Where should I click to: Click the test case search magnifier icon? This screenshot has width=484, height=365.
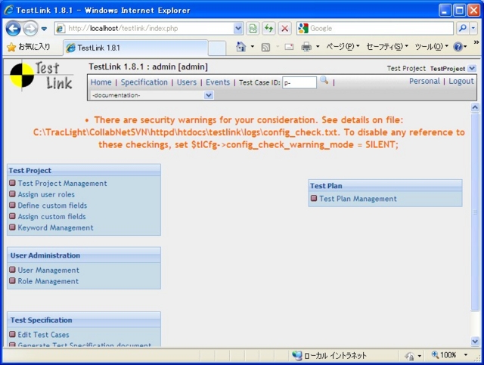click(324, 81)
